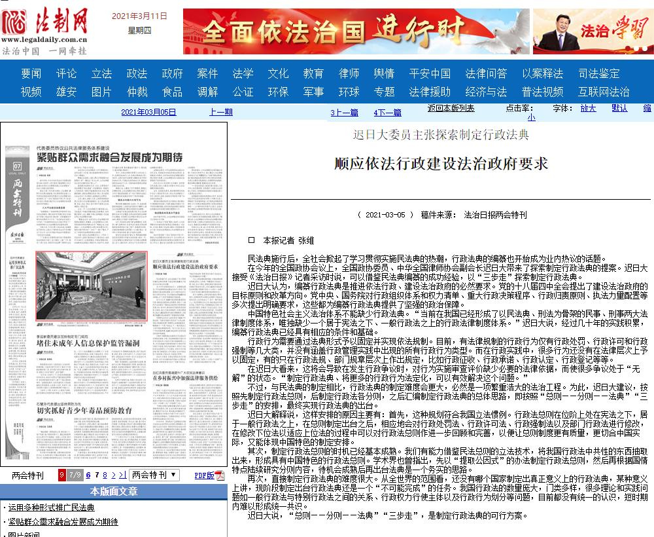Open the 法律问答 section
Viewport: 654px width, 537px height.
coord(486,73)
